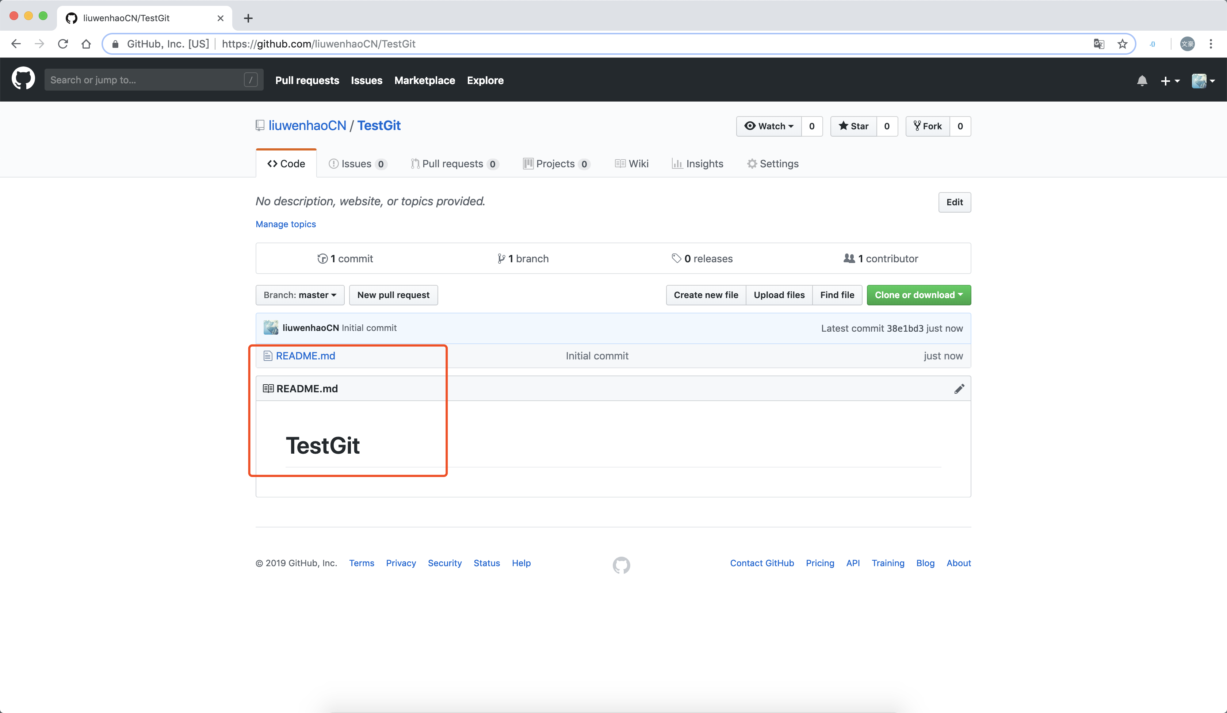
Task: Click the browser forward arrow
Action: pyautogui.click(x=39, y=44)
